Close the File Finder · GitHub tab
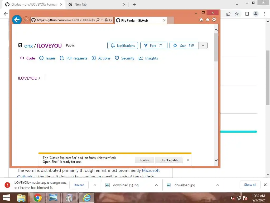The height and width of the screenshot is (203, 270). tap(164, 20)
